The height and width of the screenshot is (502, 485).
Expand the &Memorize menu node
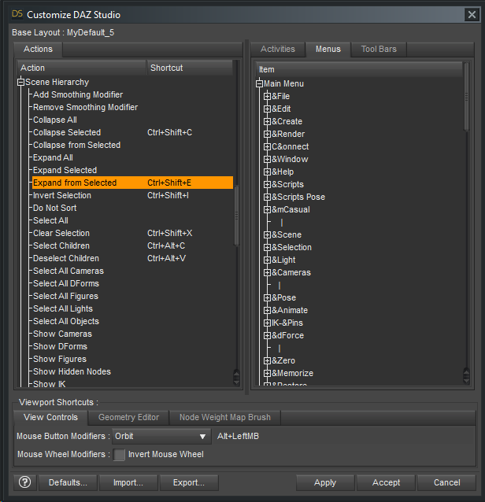click(267, 373)
